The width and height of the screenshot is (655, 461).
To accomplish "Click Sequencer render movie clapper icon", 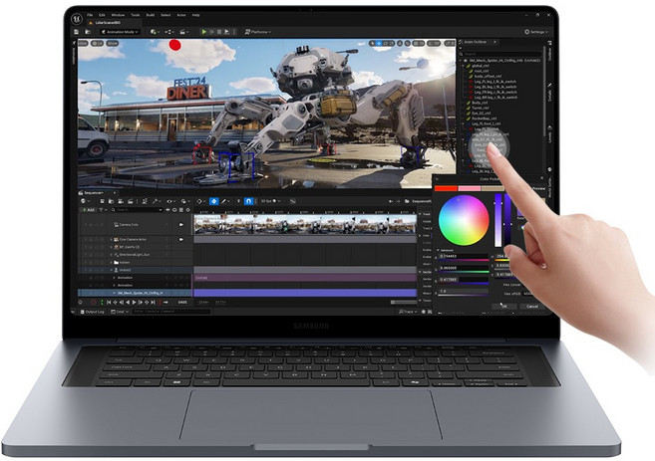I will [x=131, y=201].
